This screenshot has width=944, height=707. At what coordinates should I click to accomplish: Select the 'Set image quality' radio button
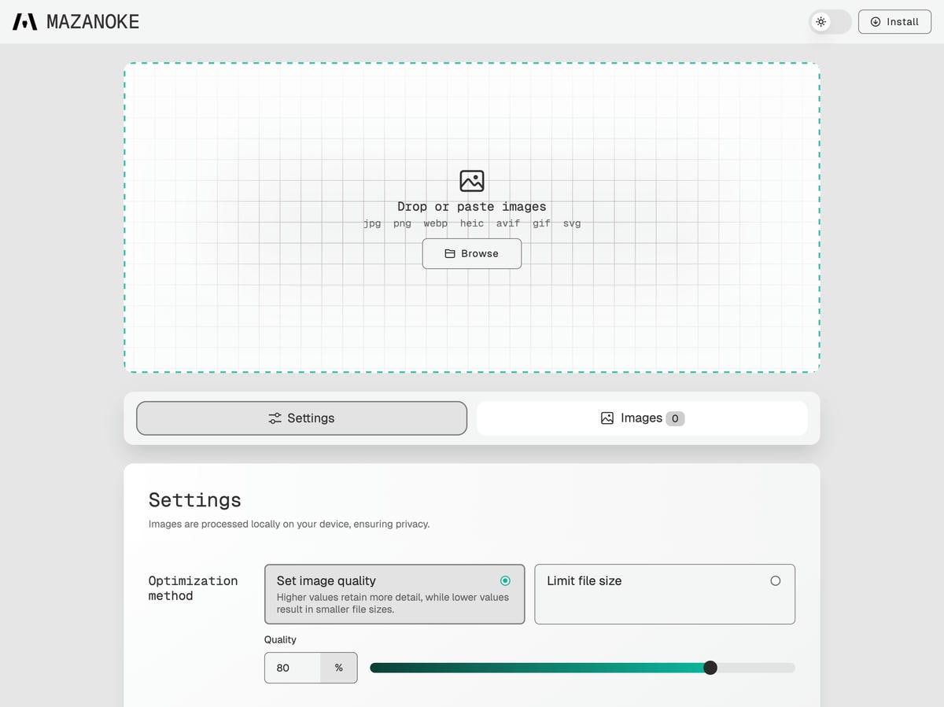pos(505,580)
